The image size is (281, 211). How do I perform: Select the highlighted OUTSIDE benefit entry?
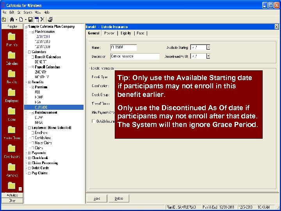41,107
